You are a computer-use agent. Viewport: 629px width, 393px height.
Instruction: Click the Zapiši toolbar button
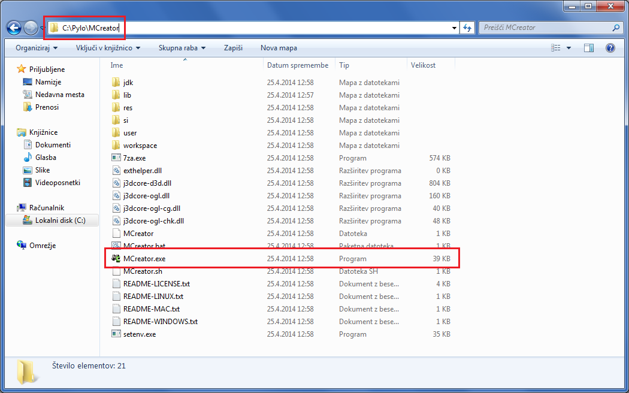click(x=233, y=48)
